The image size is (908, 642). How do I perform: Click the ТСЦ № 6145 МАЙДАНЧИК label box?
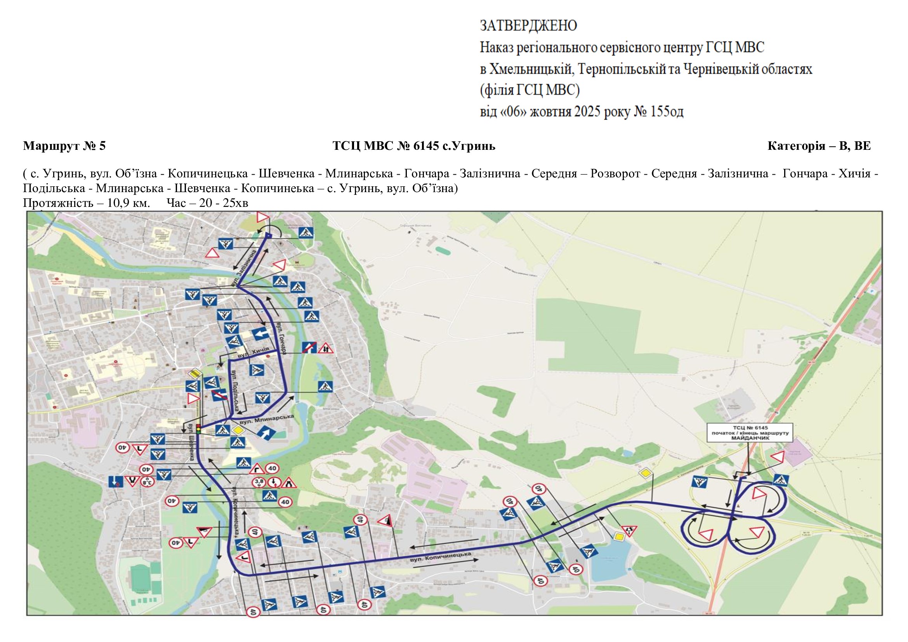tap(750, 433)
